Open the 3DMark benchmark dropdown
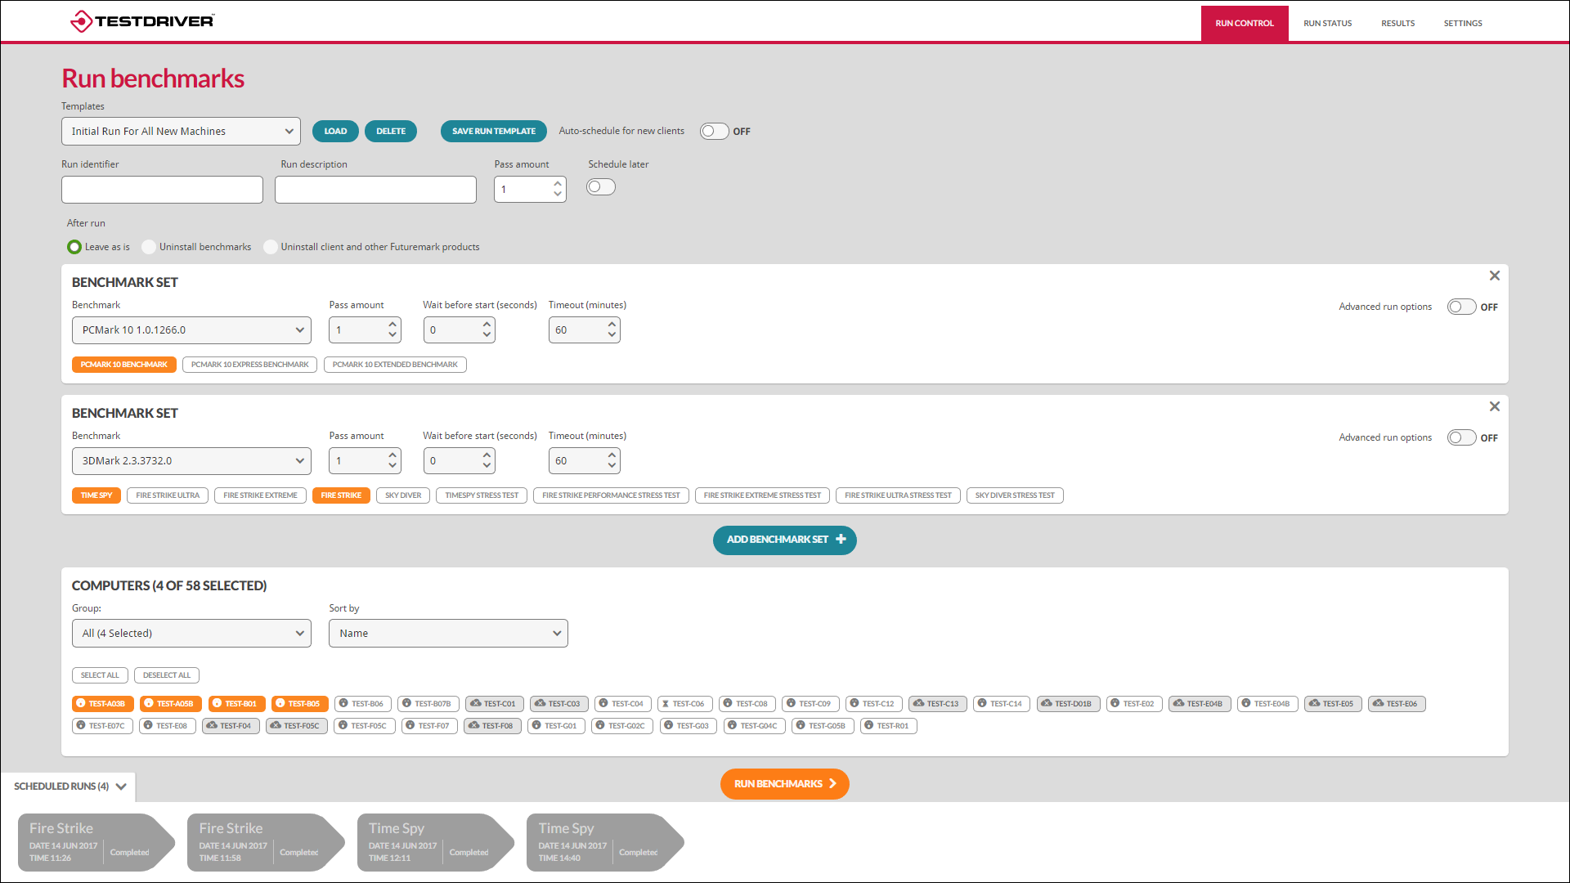This screenshot has height=883, width=1570. [191, 461]
